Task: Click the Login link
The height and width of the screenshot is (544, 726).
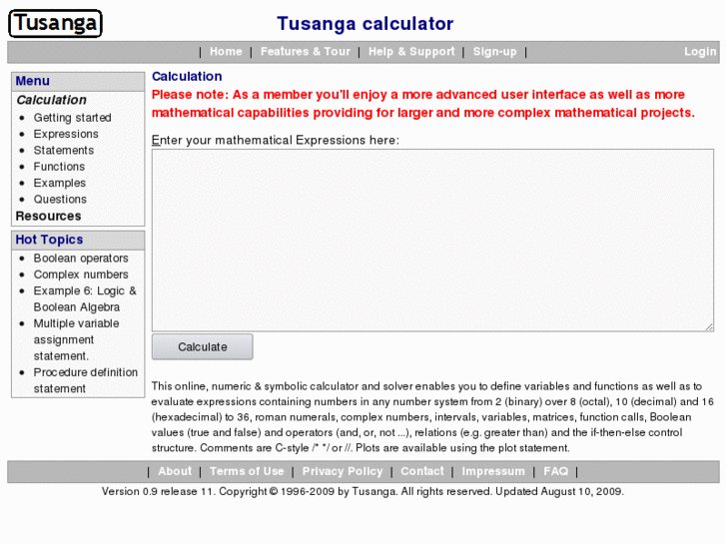Action: [700, 51]
